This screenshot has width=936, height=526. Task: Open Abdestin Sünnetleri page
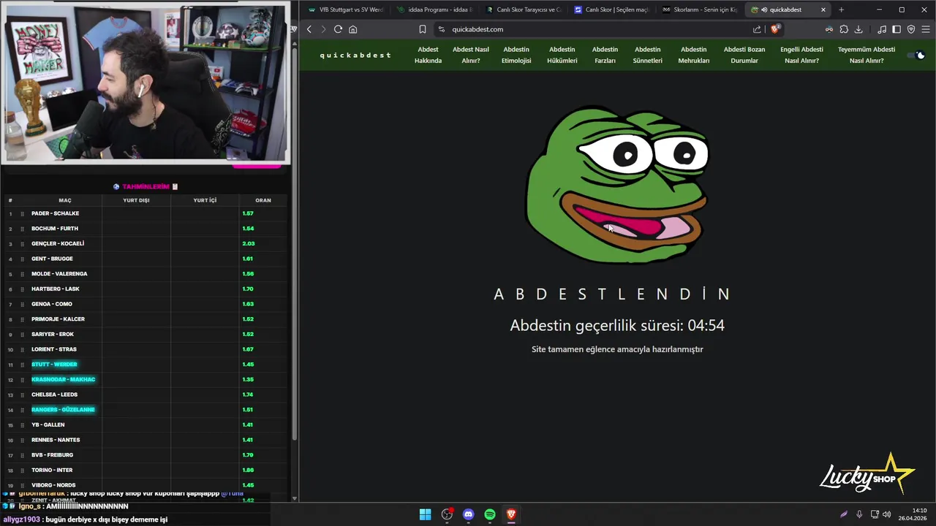coord(647,55)
